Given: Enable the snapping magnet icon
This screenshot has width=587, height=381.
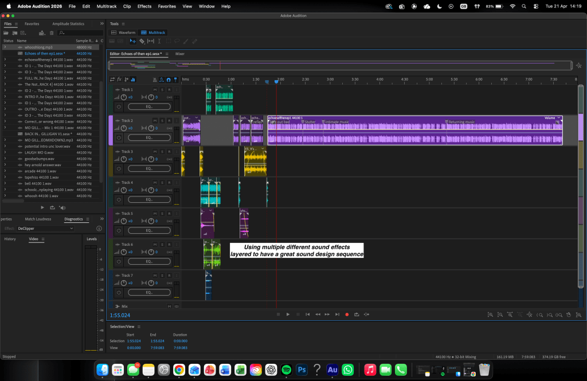Looking at the screenshot, I should click(x=168, y=80).
